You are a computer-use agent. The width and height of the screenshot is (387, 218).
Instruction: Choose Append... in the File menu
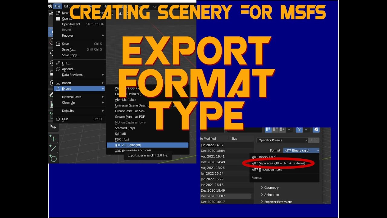click(x=80, y=69)
